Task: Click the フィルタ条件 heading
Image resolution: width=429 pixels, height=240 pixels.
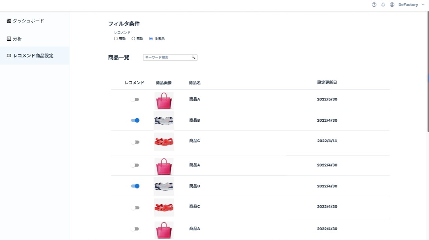Action: [x=124, y=24]
